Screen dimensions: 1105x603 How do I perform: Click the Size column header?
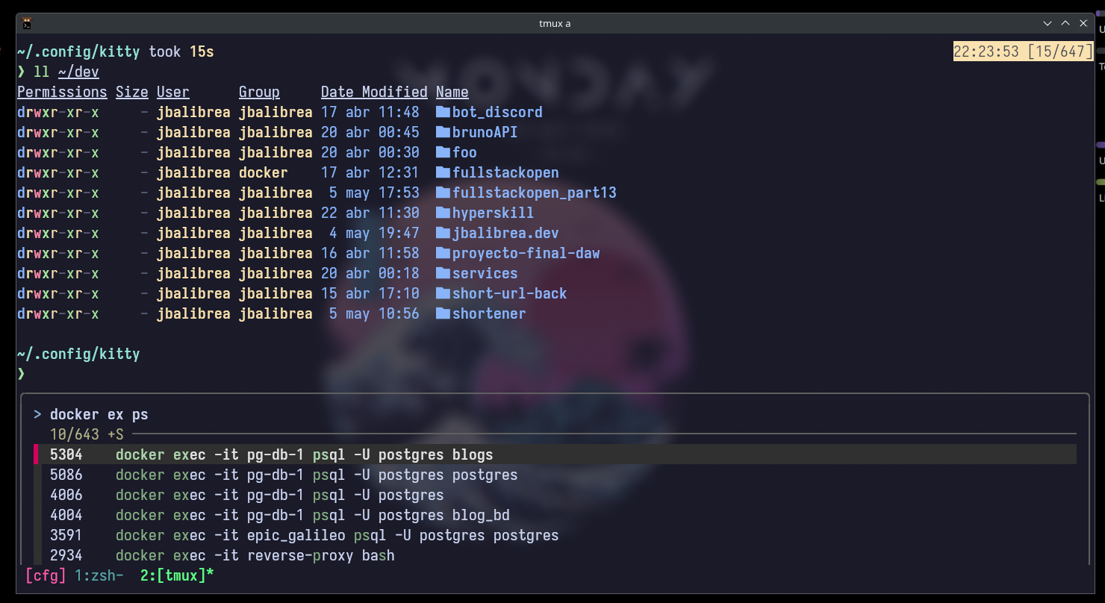[x=132, y=92]
